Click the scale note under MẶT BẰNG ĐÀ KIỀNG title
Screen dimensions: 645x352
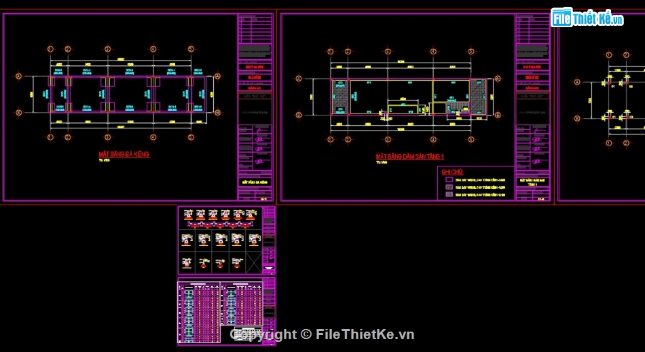(104, 160)
